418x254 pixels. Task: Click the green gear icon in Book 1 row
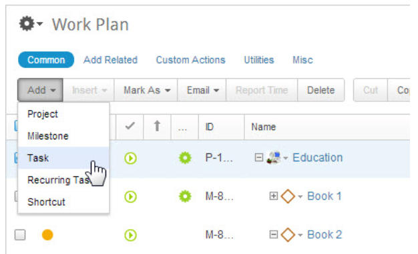pos(185,197)
